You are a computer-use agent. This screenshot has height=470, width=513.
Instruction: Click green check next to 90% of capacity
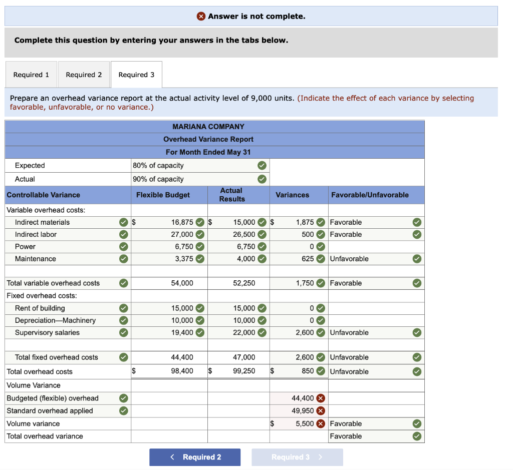[262, 179]
